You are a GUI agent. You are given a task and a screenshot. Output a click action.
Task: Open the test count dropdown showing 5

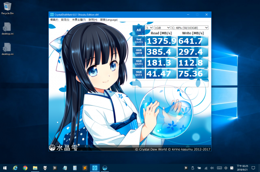point(149,28)
